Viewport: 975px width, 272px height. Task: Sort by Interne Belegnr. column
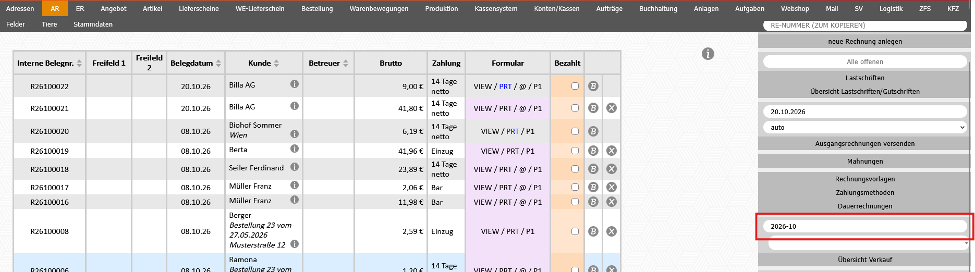coord(79,63)
